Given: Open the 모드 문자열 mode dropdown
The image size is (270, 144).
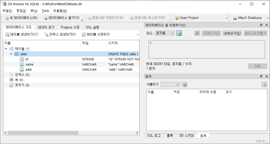Looking at the screenshot, I should coord(165,33).
